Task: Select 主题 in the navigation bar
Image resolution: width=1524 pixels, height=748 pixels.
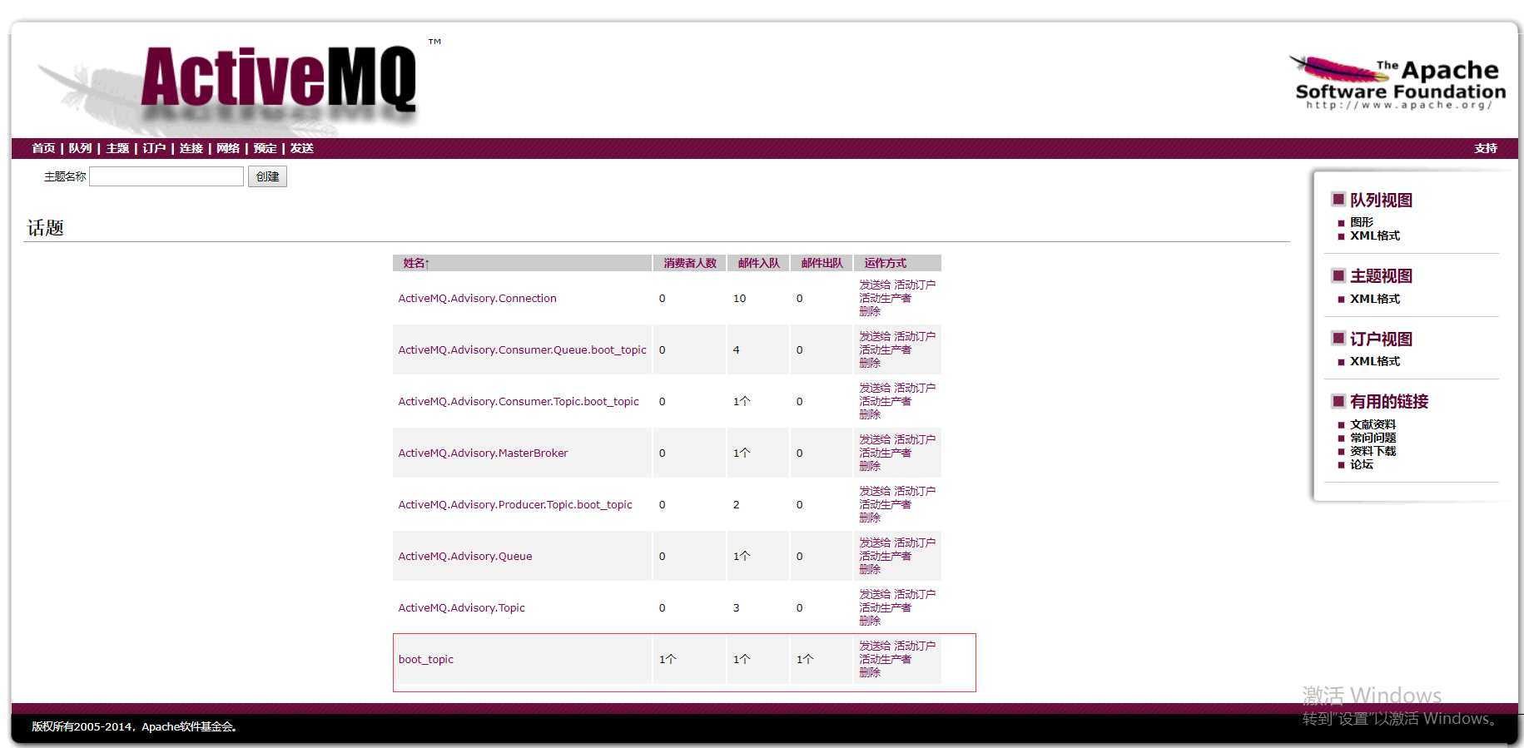Action: point(117,148)
